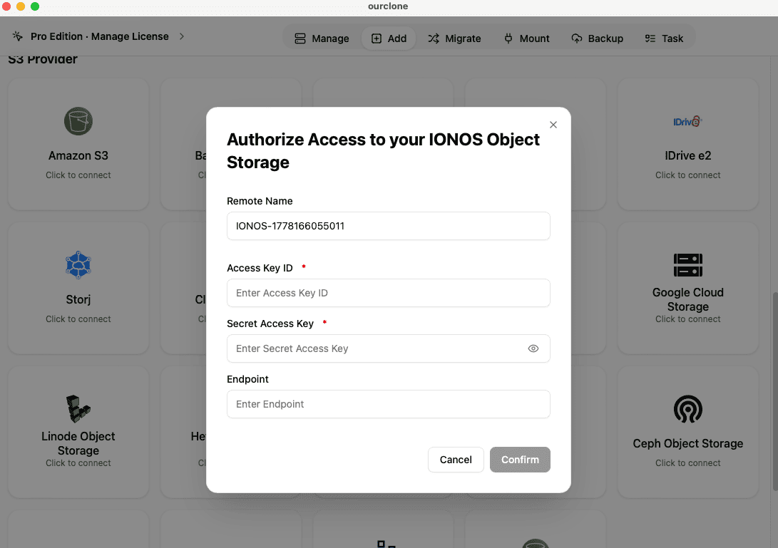Click 'Click to connect' under Ceph Object Storage
778x548 pixels.
tap(687, 462)
